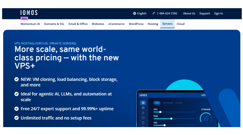The image size is (243, 135).
Task: Open the WordPress menu
Action: pos(136,24)
